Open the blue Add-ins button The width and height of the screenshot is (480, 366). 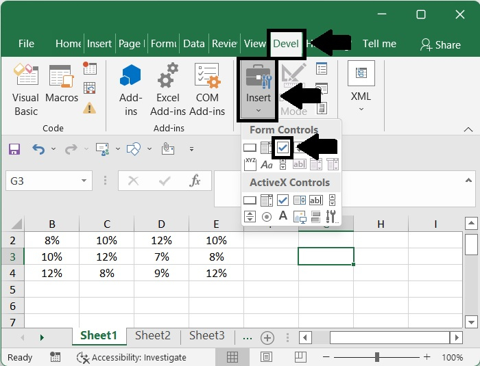[x=131, y=90]
